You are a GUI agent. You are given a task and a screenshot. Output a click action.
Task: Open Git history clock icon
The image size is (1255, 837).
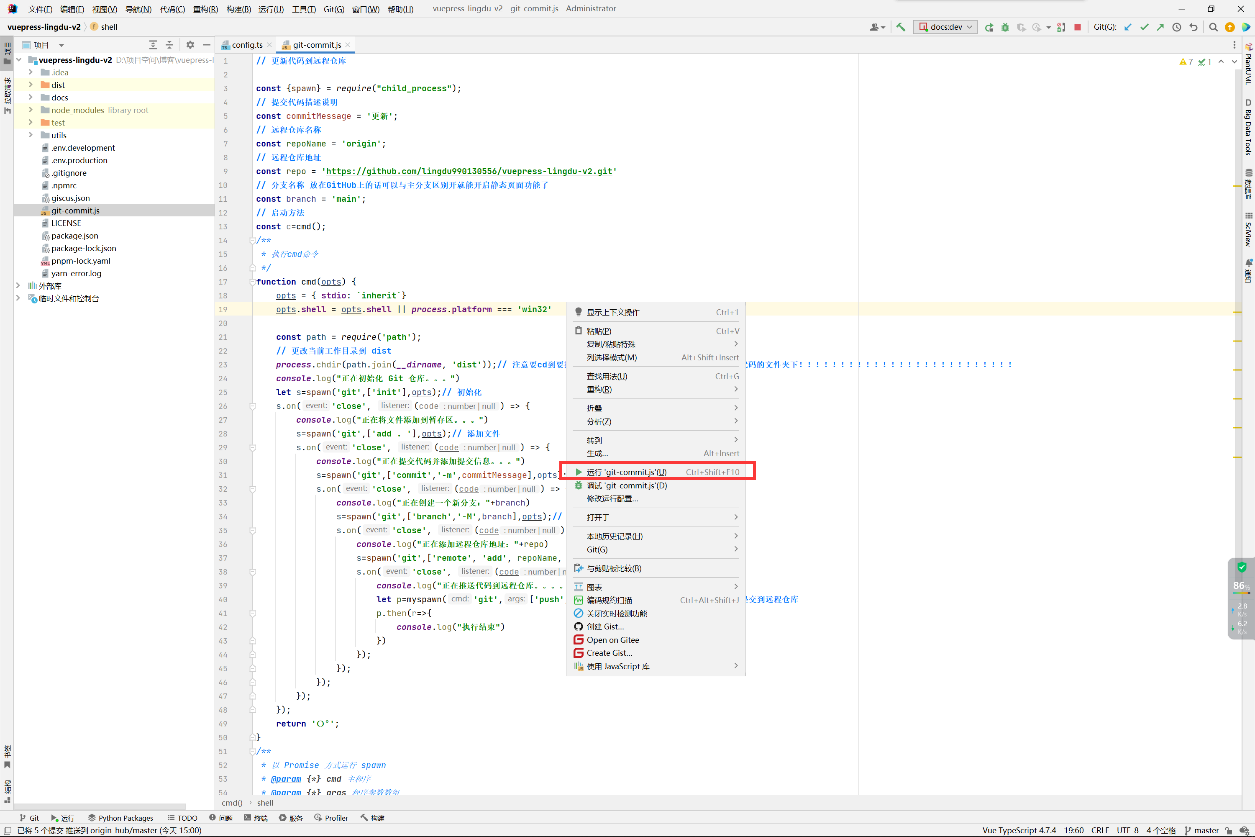[1176, 27]
